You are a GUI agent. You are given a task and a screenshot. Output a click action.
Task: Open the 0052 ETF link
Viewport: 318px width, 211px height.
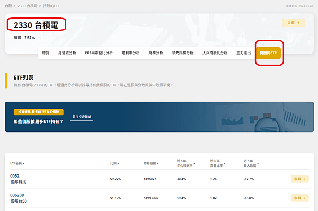[15, 176]
